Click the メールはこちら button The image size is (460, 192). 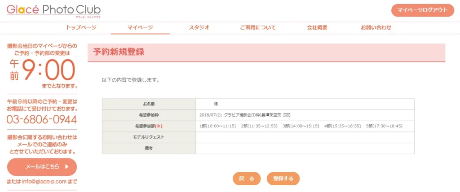click(x=42, y=166)
